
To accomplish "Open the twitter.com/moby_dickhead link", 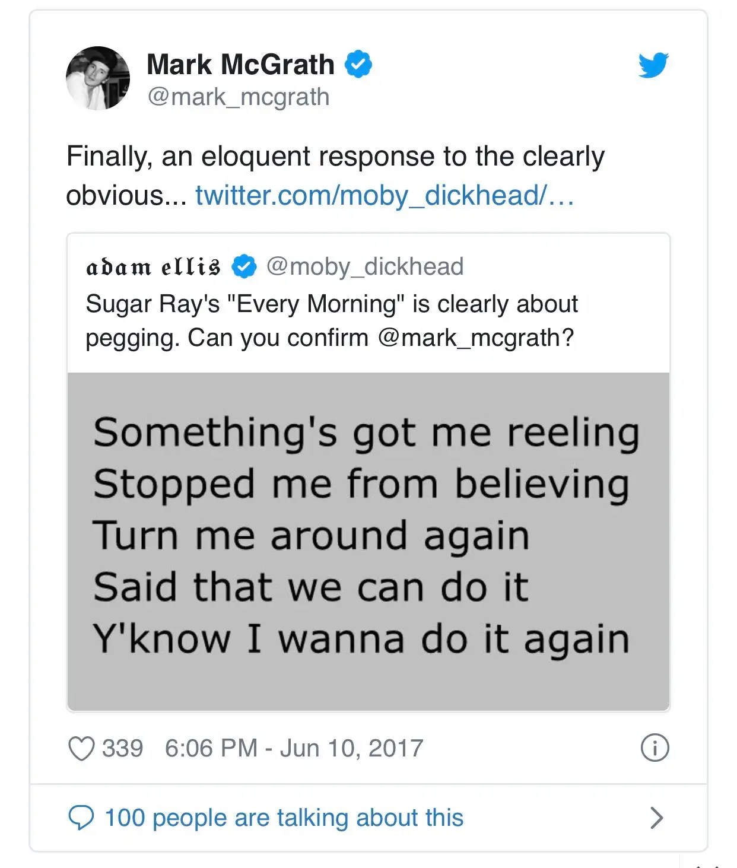I will (385, 195).
